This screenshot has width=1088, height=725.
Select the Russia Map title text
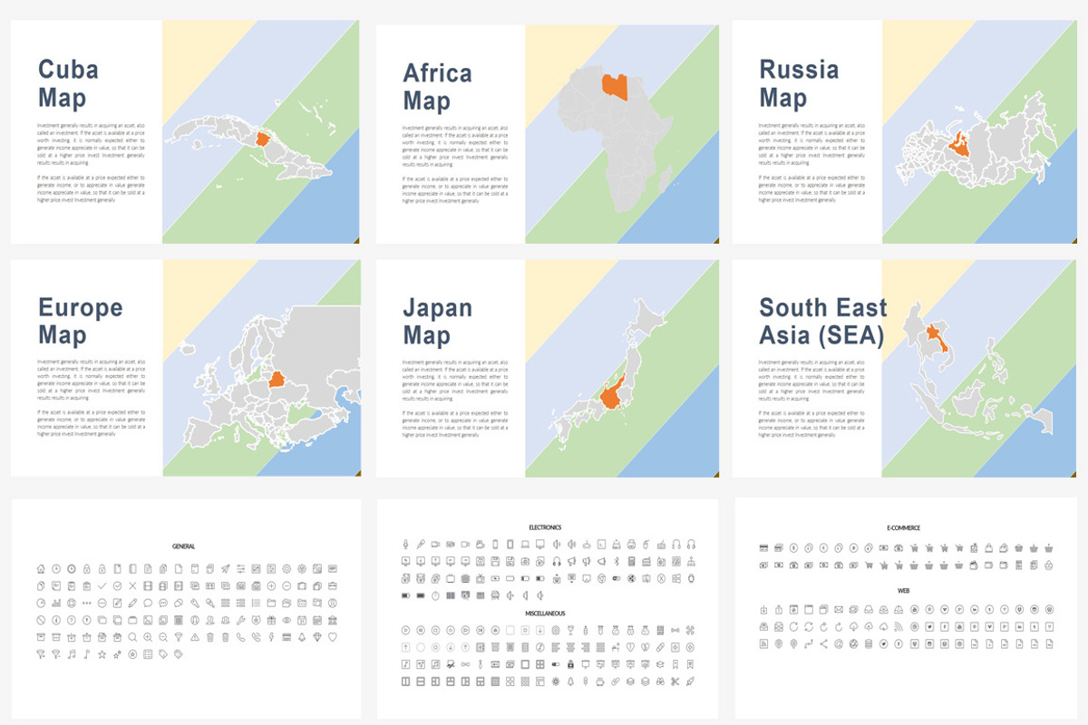pyautogui.click(x=799, y=82)
